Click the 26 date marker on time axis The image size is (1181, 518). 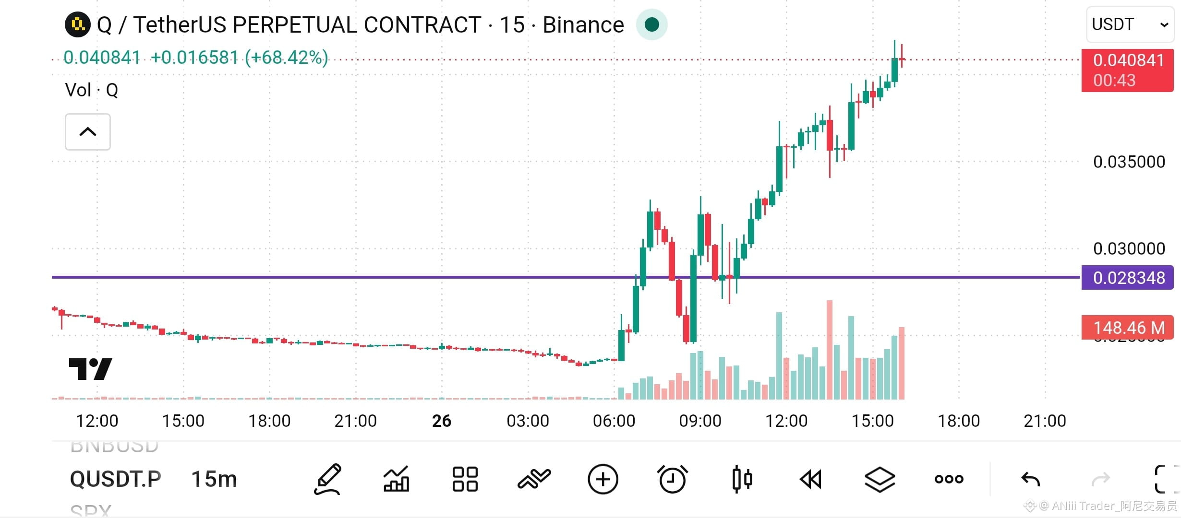[442, 421]
